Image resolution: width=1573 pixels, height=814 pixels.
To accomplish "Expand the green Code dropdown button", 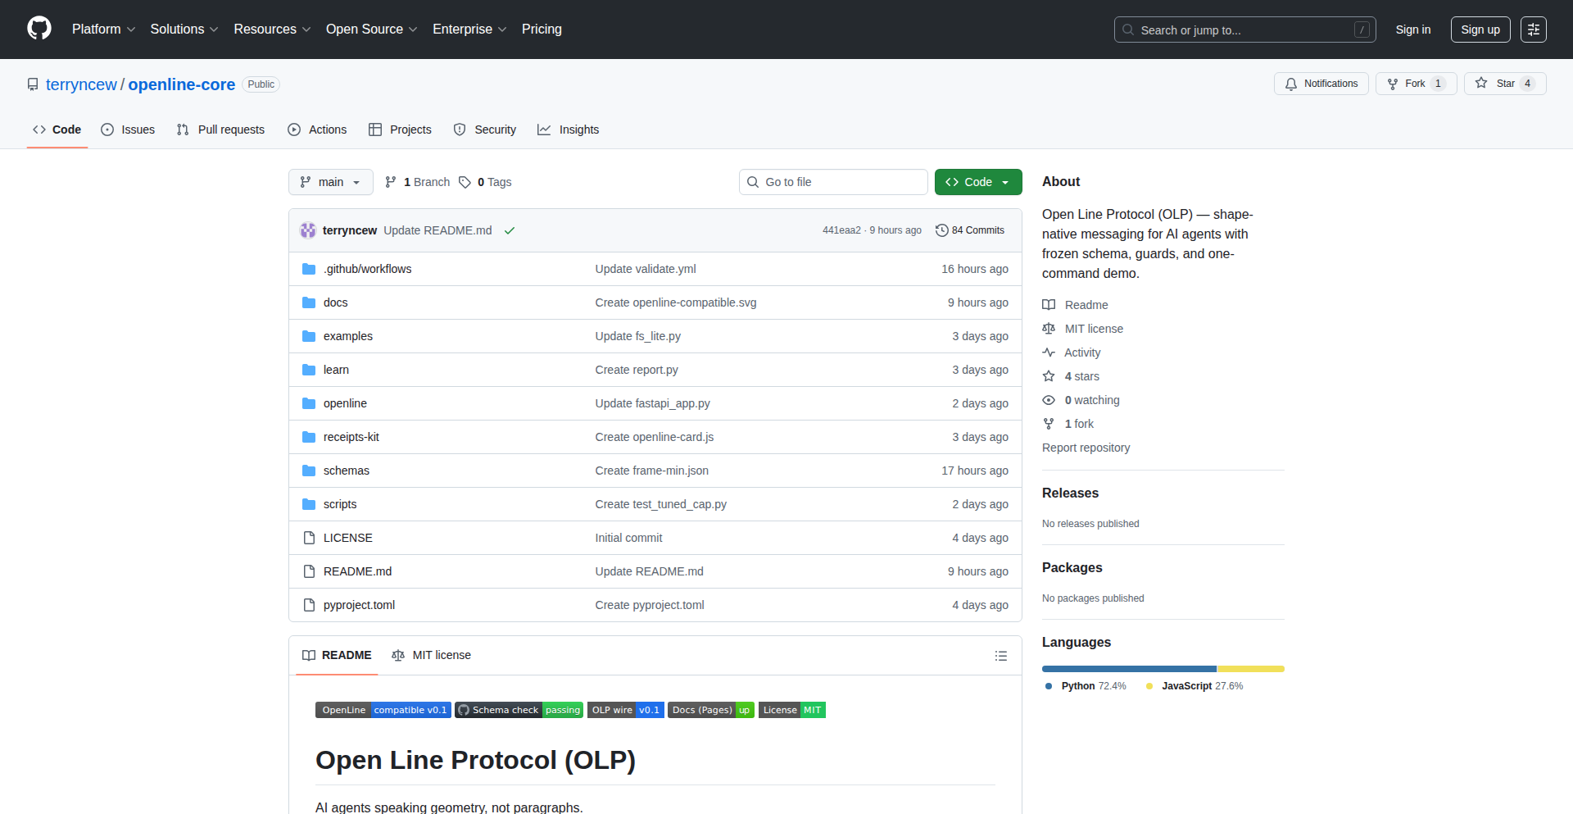I will tap(978, 182).
